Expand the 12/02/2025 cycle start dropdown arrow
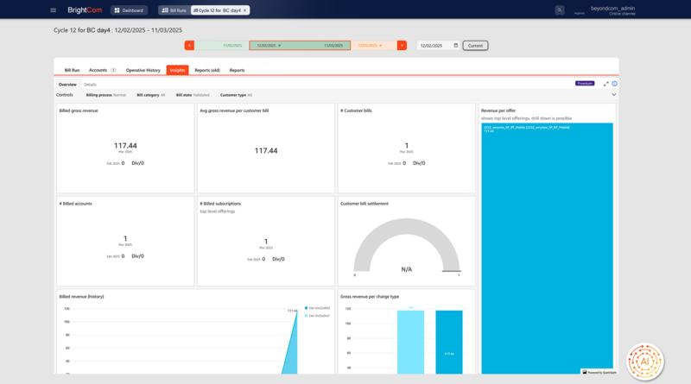Viewport: 691px width, 384px height. pyautogui.click(x=279, y=46)
